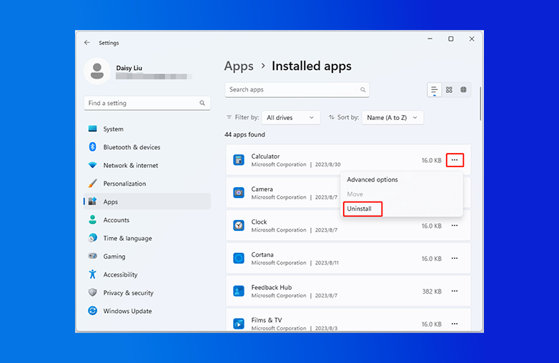Open Bluetooth & devices settings

point(147,147)
